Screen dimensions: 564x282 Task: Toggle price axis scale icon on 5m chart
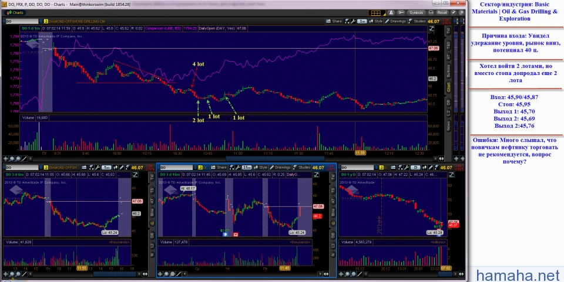(x=135, y=175)
